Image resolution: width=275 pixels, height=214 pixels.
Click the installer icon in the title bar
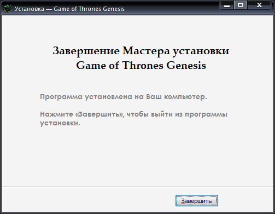pos(7,9)
